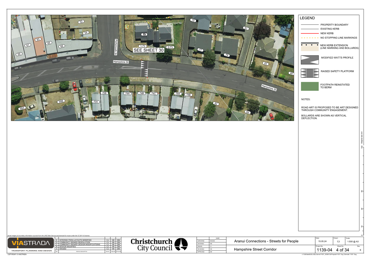Click property number 65 label
The height and width of the screenshot is (262, 371).
click(49, 43)
